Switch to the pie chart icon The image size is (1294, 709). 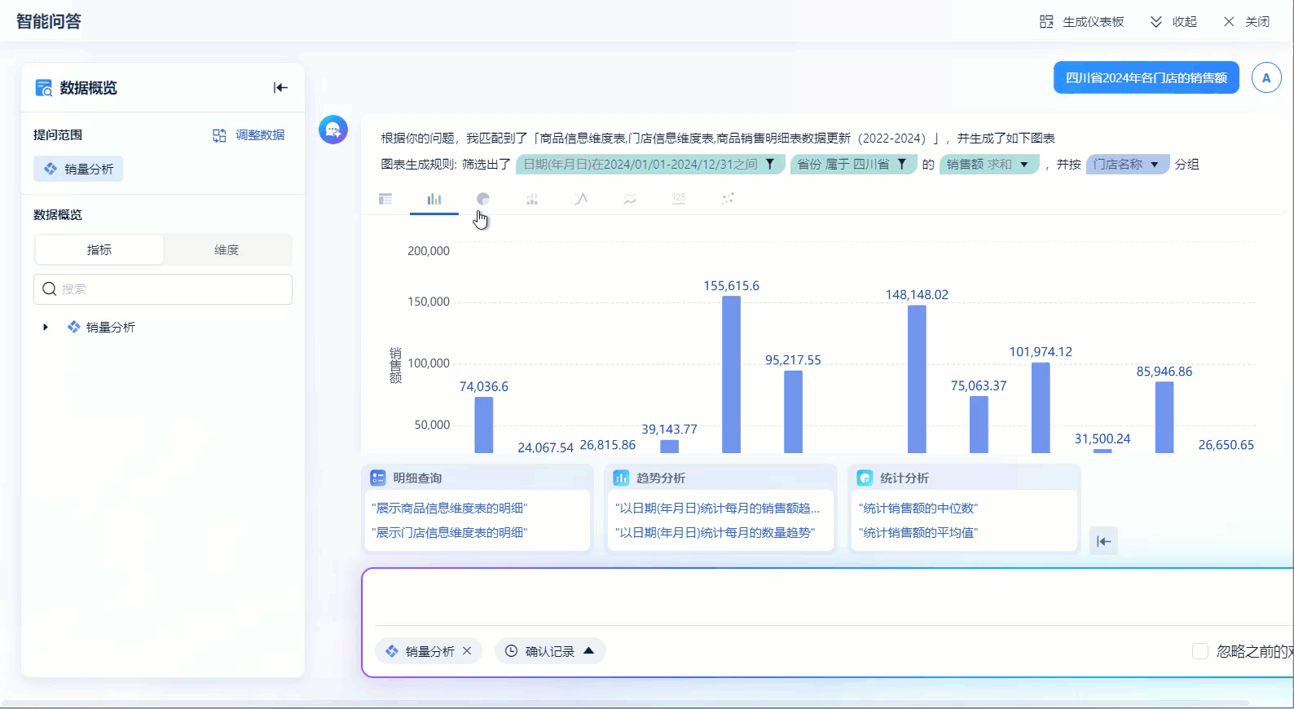[483, 199]
